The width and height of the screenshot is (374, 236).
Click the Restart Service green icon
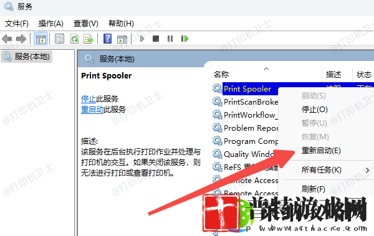click(185, 39)
